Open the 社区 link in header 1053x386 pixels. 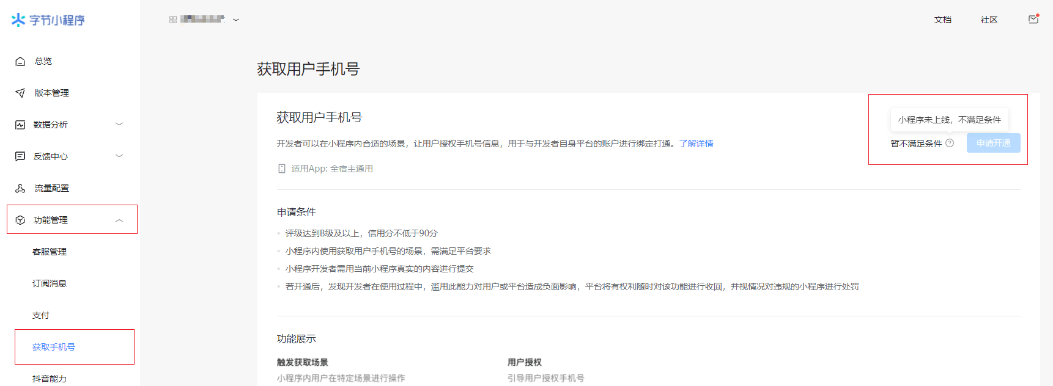[x=989, y=20]
